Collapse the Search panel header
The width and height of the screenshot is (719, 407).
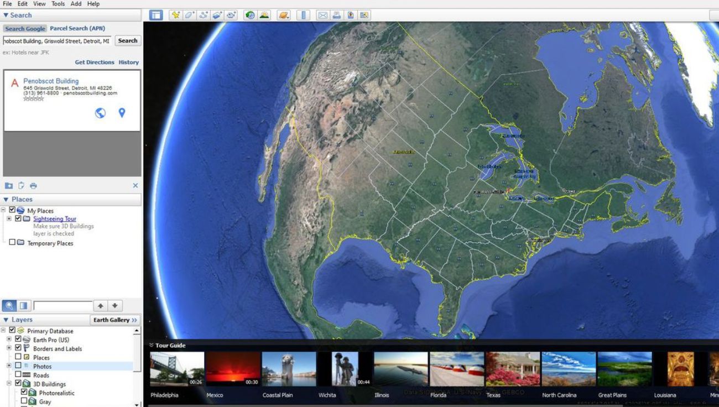(72, 15)
